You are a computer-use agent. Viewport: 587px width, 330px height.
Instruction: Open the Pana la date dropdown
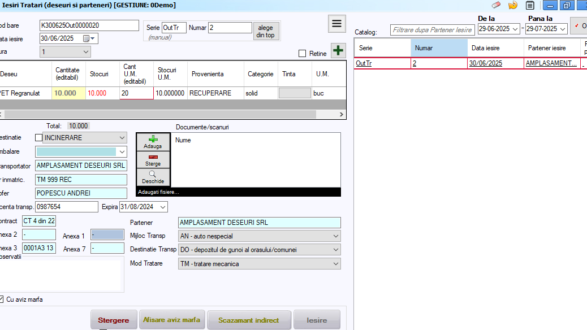click(x=562, y=29)
